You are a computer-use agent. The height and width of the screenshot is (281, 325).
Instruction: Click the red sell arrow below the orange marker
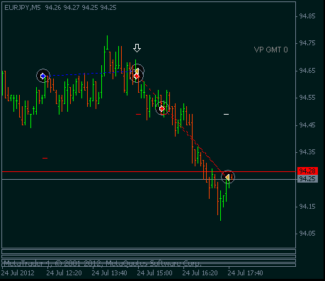click(x=137, y=76)
